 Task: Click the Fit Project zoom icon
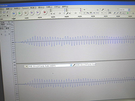[x=124, y=13]
